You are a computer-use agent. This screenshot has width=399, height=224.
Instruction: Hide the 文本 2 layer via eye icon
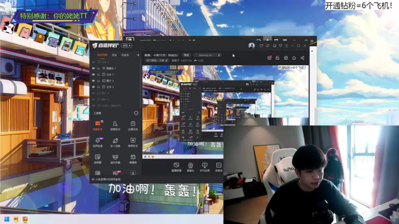(93, 87)
